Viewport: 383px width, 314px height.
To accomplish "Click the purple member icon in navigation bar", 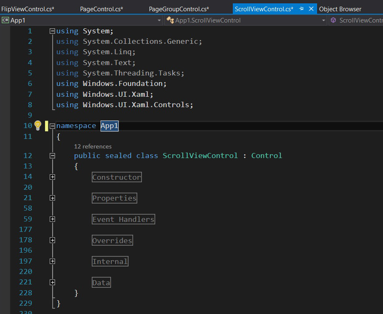I will click(x=333, y=20).
